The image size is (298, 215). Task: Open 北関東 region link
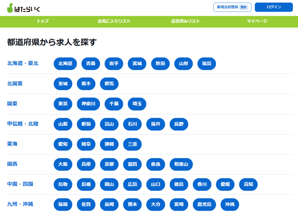pyautogui.click(x=15, y=84)
